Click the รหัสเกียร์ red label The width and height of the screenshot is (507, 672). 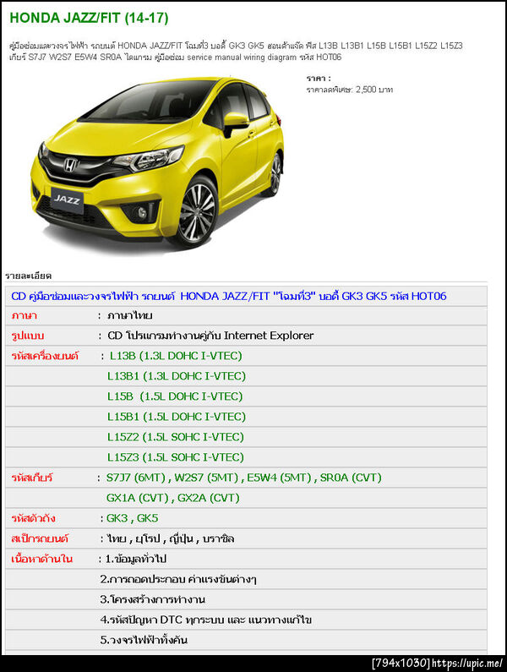(32, 478)
